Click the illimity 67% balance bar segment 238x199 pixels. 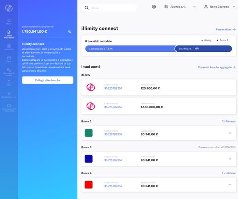click(x=130, y=49)
